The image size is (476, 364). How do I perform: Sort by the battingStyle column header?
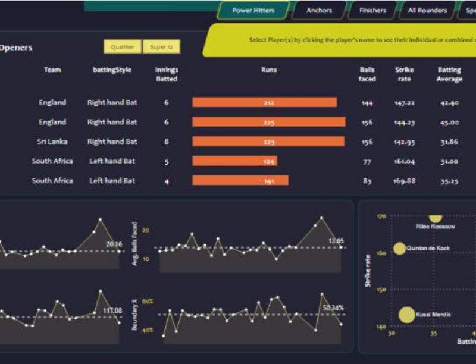pos(112,70)
